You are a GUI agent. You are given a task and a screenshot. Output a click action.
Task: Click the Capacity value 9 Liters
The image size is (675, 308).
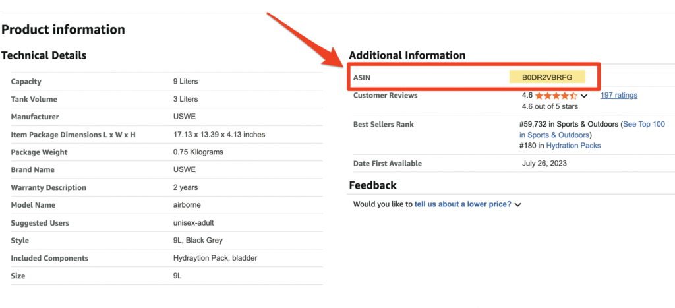(185, 82)
